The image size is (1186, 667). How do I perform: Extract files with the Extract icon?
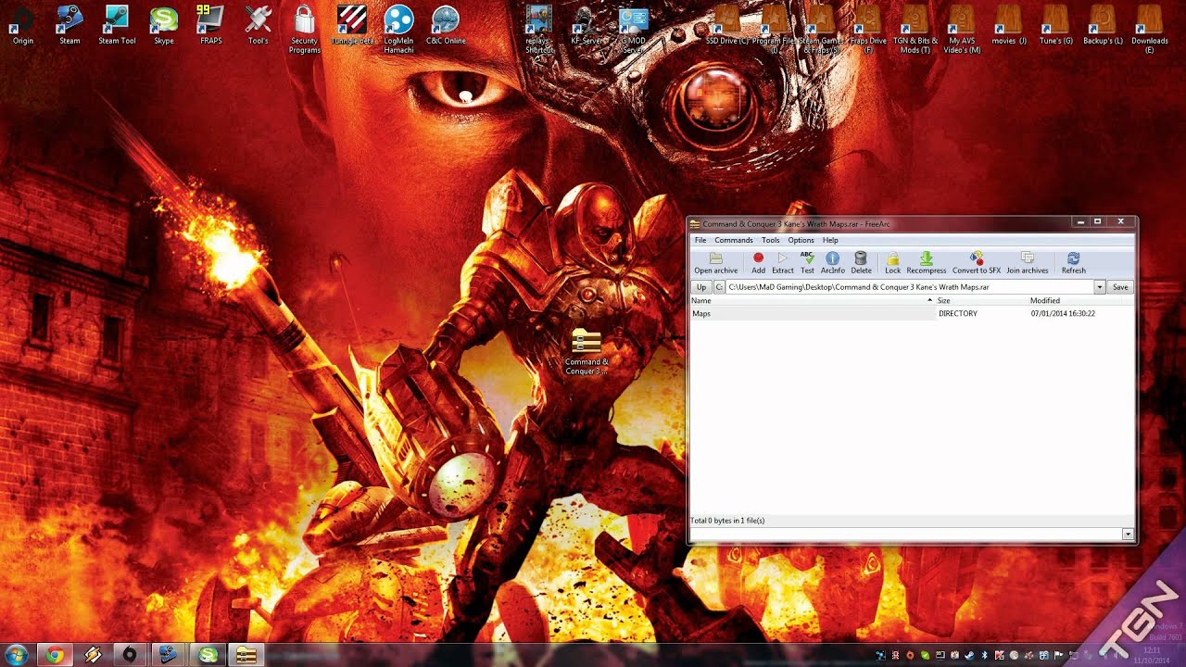coord(783,263)
